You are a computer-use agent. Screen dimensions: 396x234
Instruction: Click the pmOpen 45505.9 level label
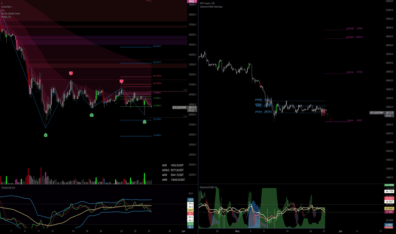coord(355,37)
